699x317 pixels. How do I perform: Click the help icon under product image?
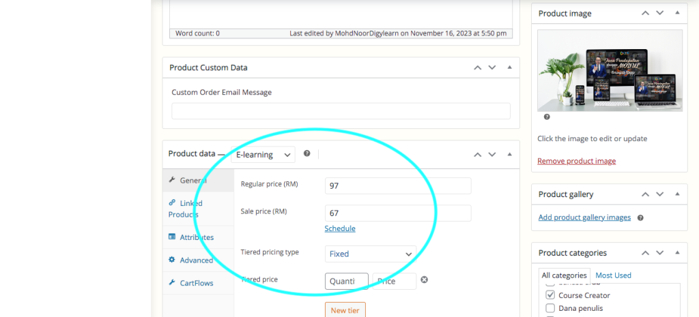tap(547, 117)
